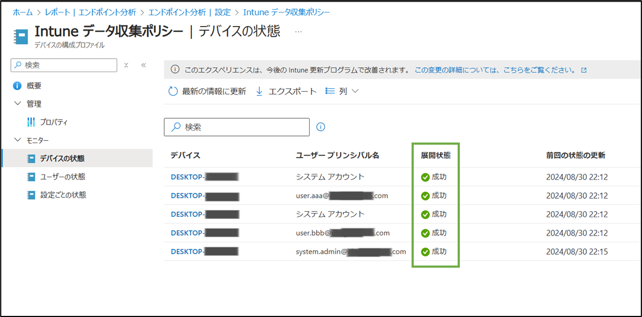Open the first DESKTOP device link
The height and width of the screenshot is (317, 642).
click(x=205, y=177)
